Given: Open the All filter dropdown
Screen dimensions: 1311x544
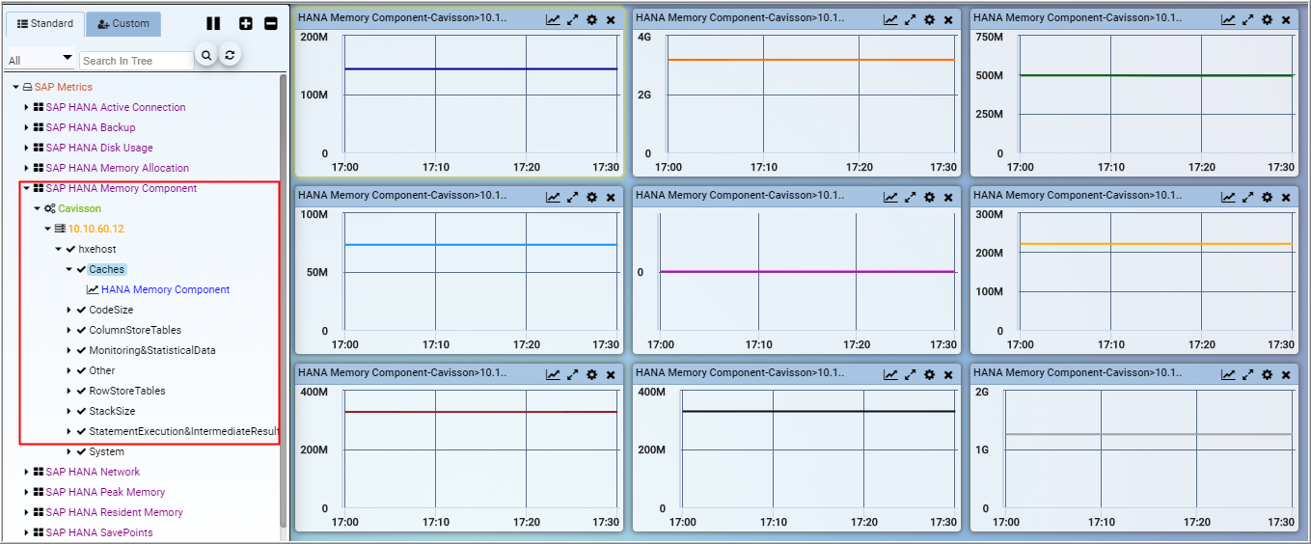Looking at the screenshot, I should coord(41,60).
